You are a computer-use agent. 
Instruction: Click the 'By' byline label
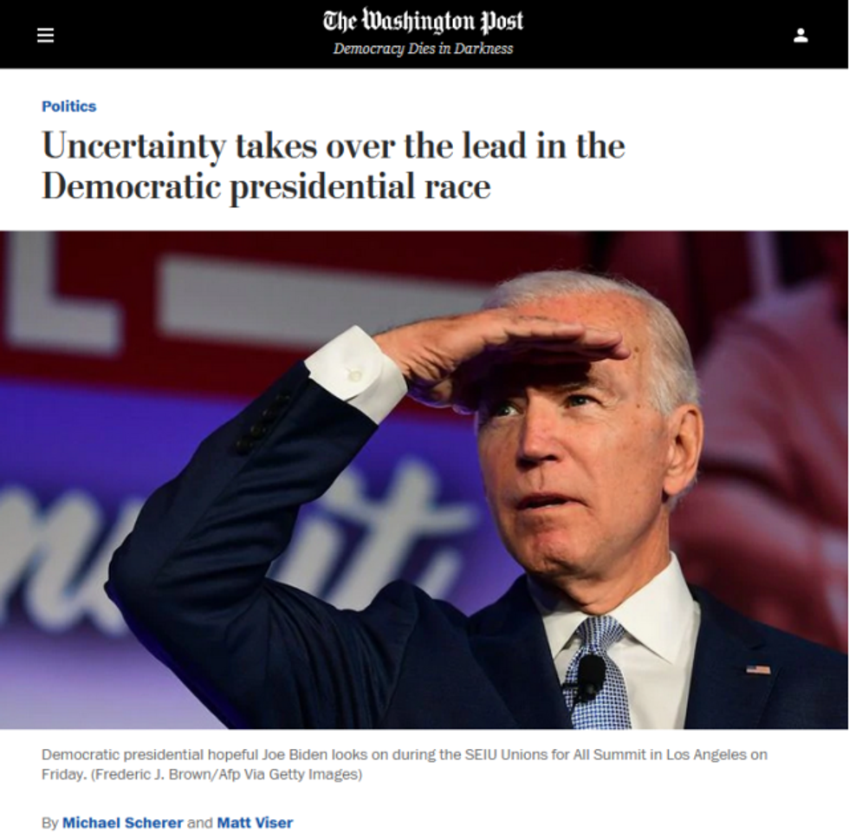pos(50,823)
